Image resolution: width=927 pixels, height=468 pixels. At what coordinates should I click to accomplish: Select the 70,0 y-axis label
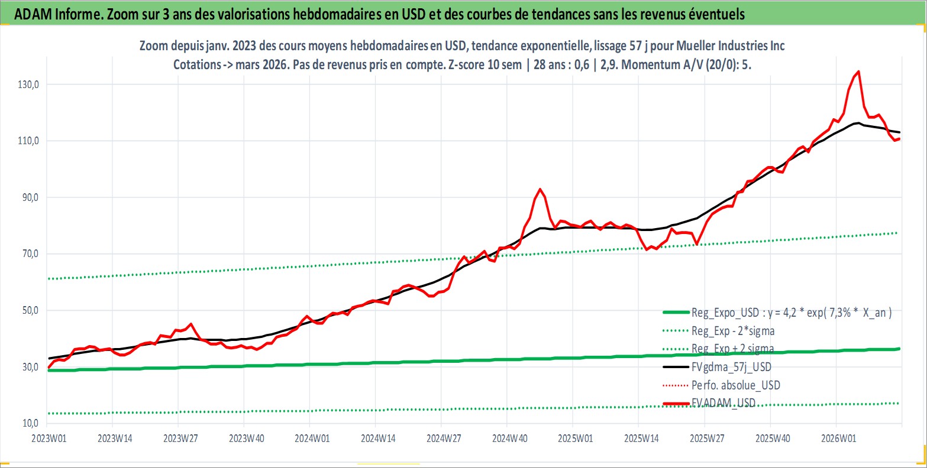(x=31, y=254)
